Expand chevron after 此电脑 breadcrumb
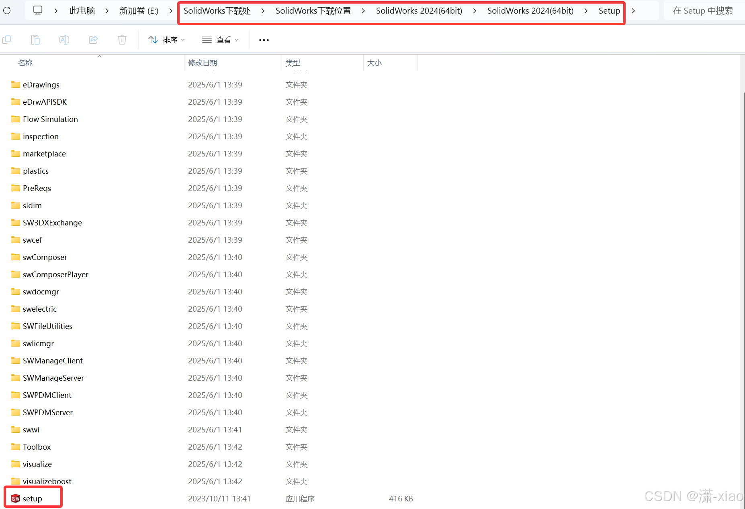 pyautogui.click(x=107, y=11)
